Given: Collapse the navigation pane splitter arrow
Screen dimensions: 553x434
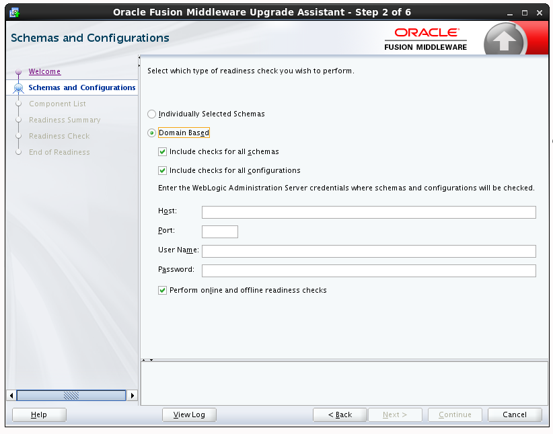Looking at the screenshot, I should 139,57.
